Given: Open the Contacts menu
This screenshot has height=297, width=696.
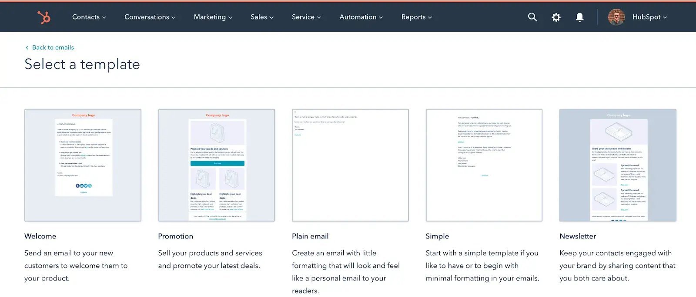Looking at the screenshot, I should pos(89,17).
